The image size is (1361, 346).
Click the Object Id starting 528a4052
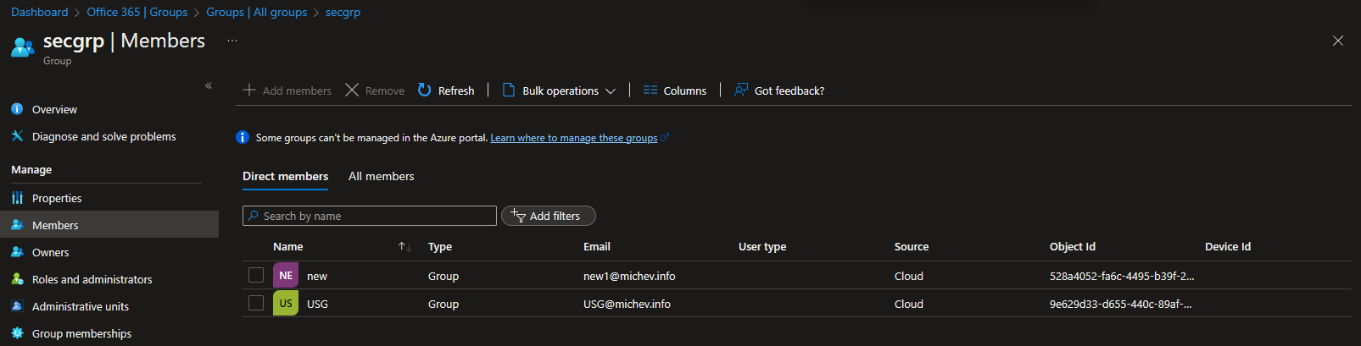(1122, 276)
